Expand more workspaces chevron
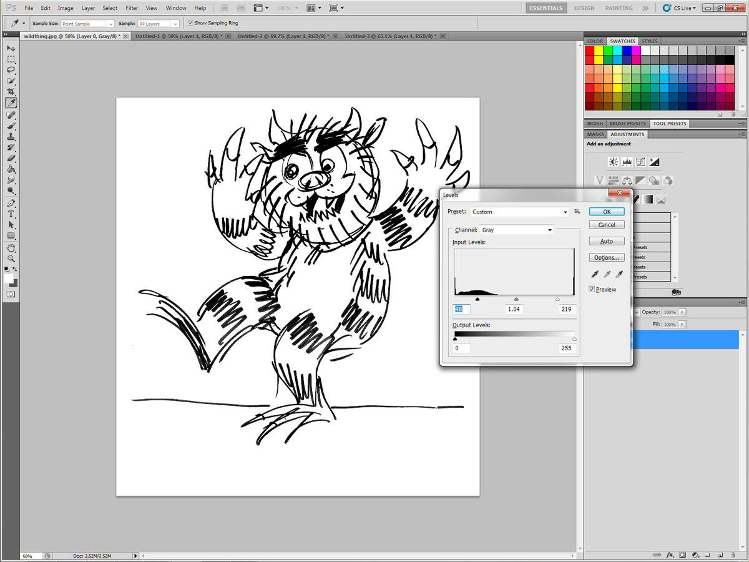This screenshot has height=562, width=749. (x=645, y=8)
